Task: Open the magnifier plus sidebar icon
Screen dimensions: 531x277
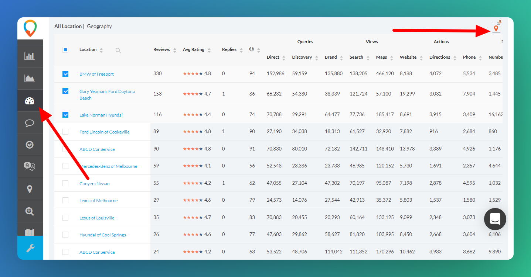Action: pos(30,211)
